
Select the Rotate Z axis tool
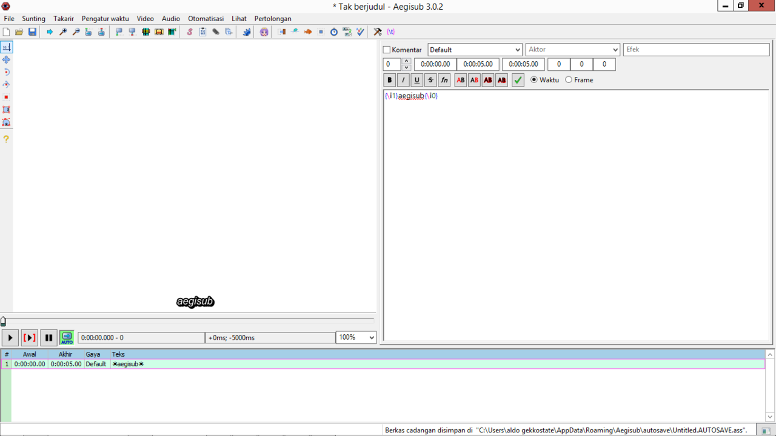click(x=6, y=72)
